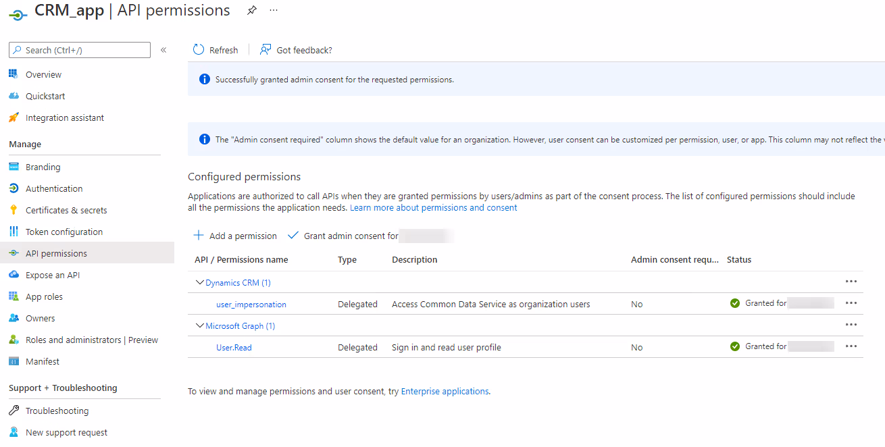Click the user_impersonation permission link
Screen dimensions: 885x447
tap(251, 305)
